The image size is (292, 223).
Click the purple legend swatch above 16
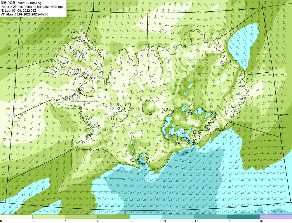pos(276,217)
